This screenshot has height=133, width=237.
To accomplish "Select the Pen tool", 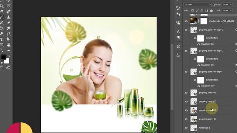I will pos(9,34).
